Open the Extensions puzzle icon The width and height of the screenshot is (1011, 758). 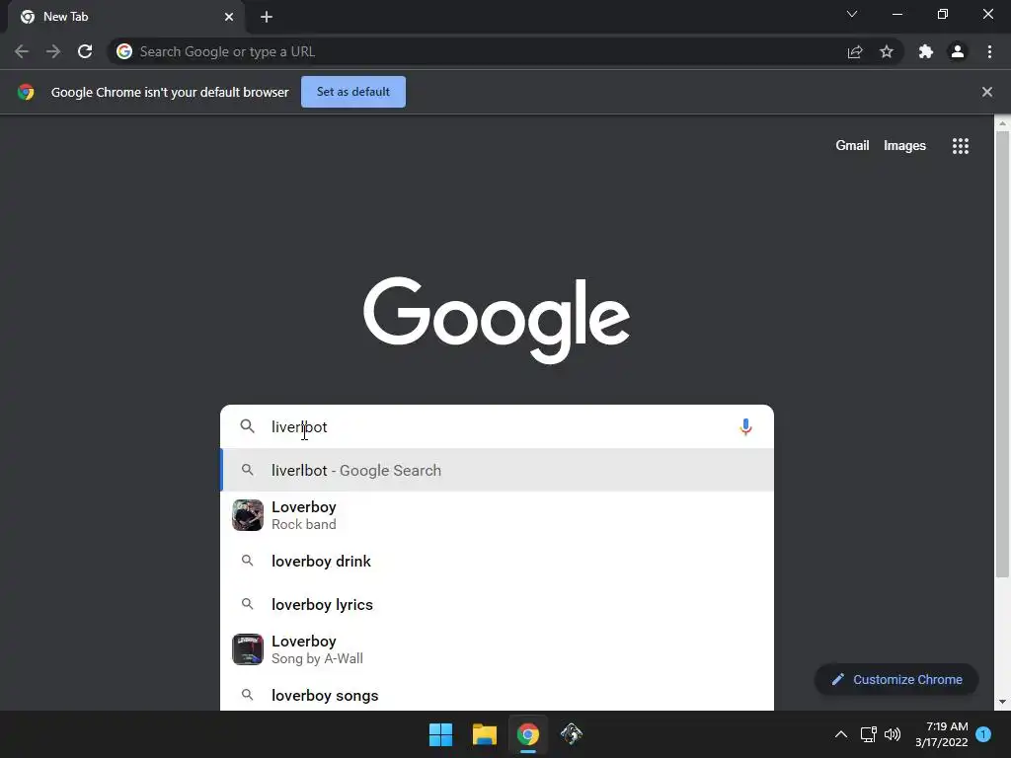point(926,51)
